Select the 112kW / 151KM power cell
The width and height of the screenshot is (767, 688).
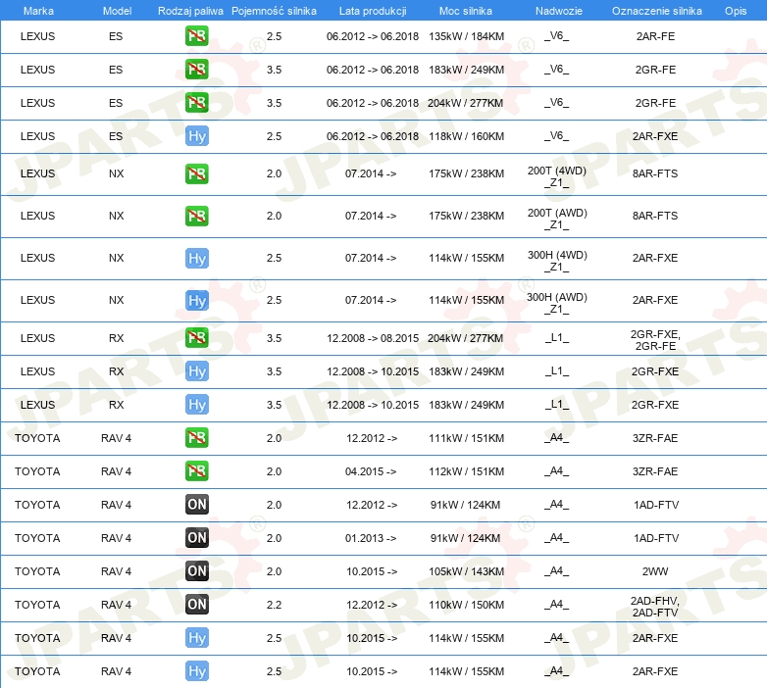pyautogui.click(x=466, y=471)
